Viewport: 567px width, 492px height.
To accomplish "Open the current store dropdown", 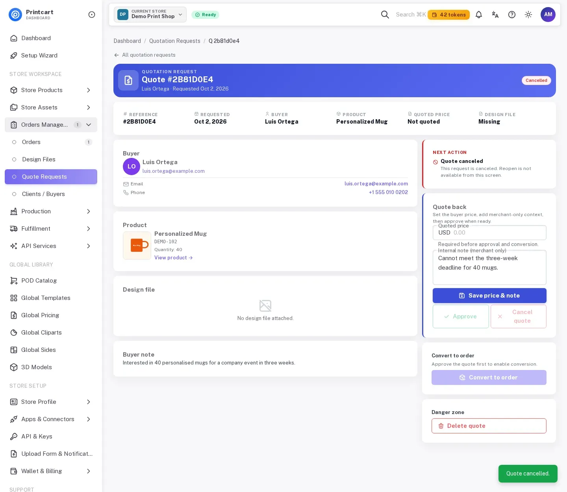I will pos(150,15).
